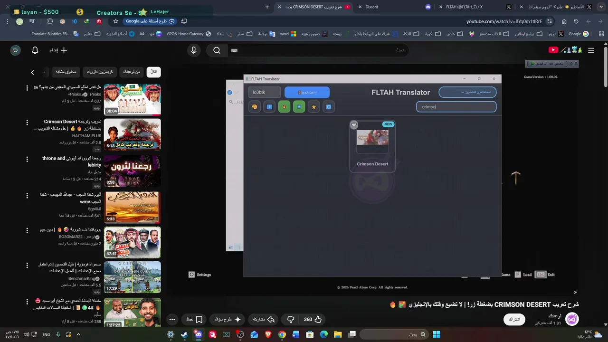Open the Throne and Liberty 8:58 thumbnail

[x=133, y=171]
